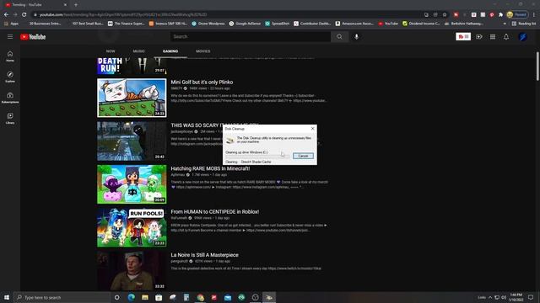Open the account avatar menu

[523, 37]
